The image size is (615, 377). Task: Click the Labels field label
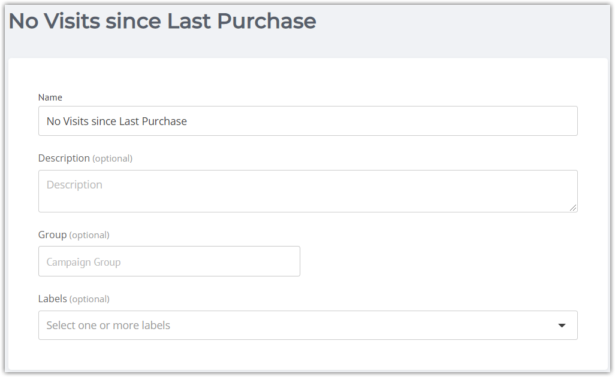click(53, 299)
